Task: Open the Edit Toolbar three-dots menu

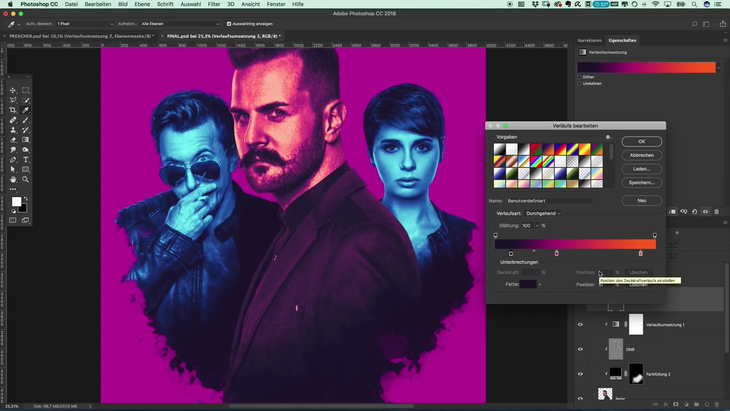Action: point(13,189)
